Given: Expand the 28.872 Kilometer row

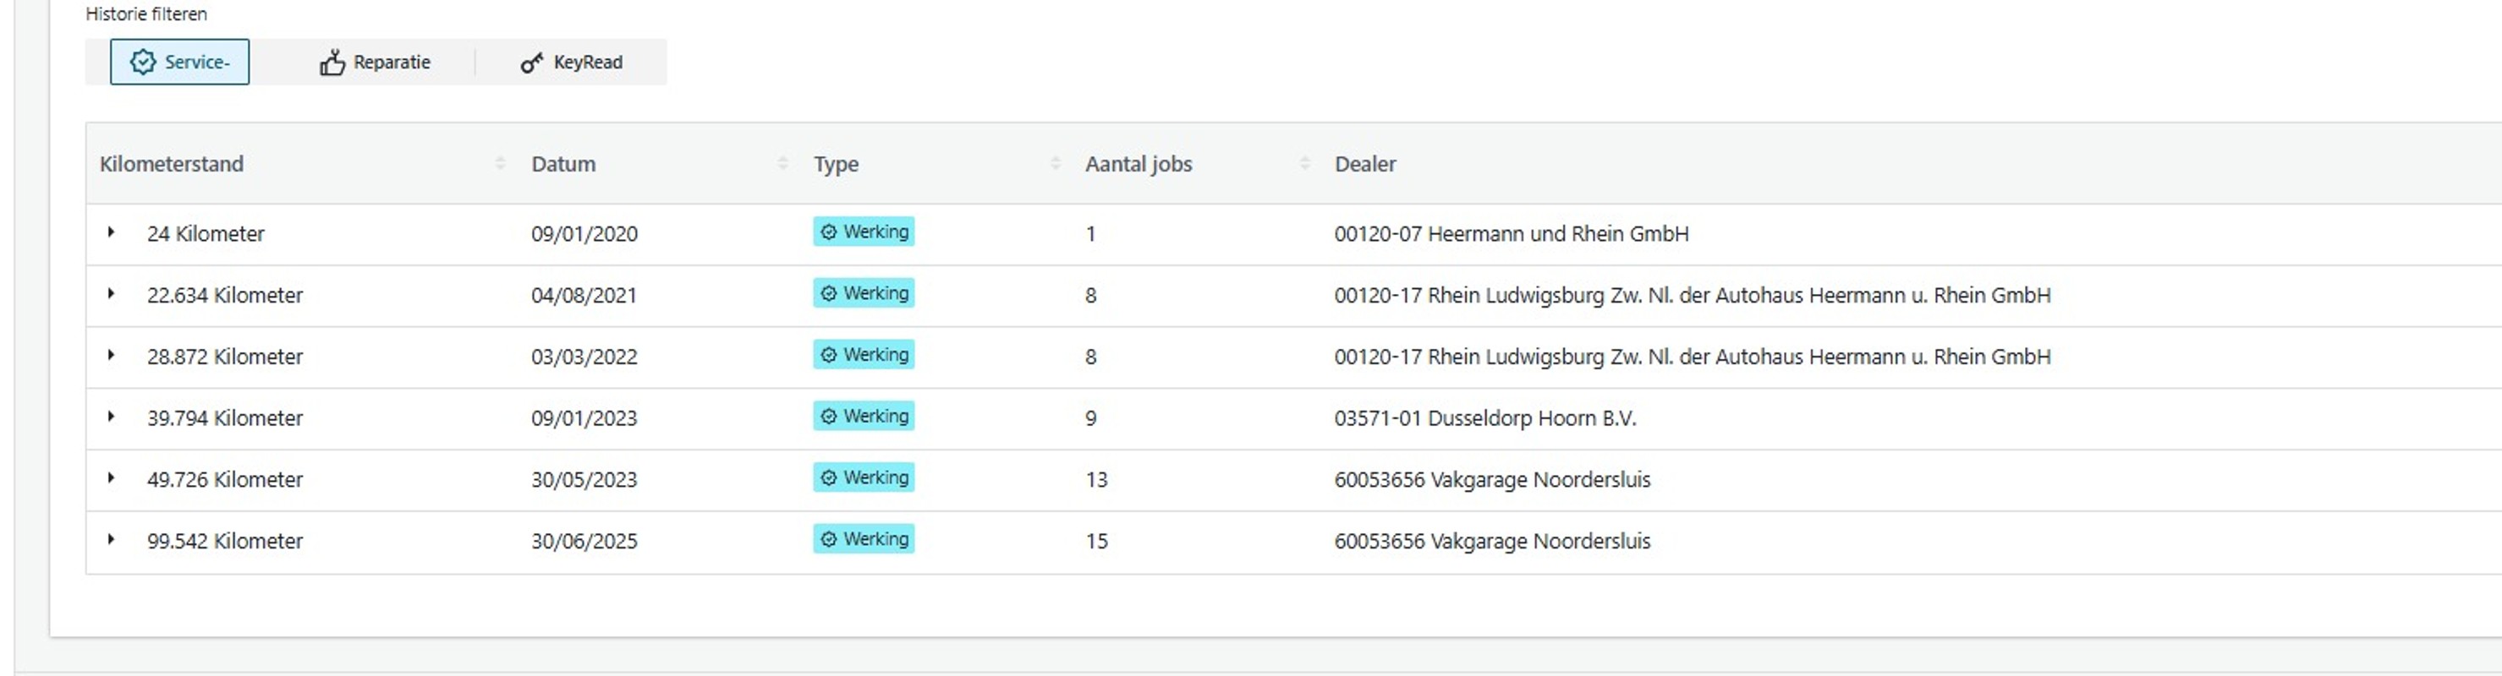Looking at the screenshot, I should (111, 355).
